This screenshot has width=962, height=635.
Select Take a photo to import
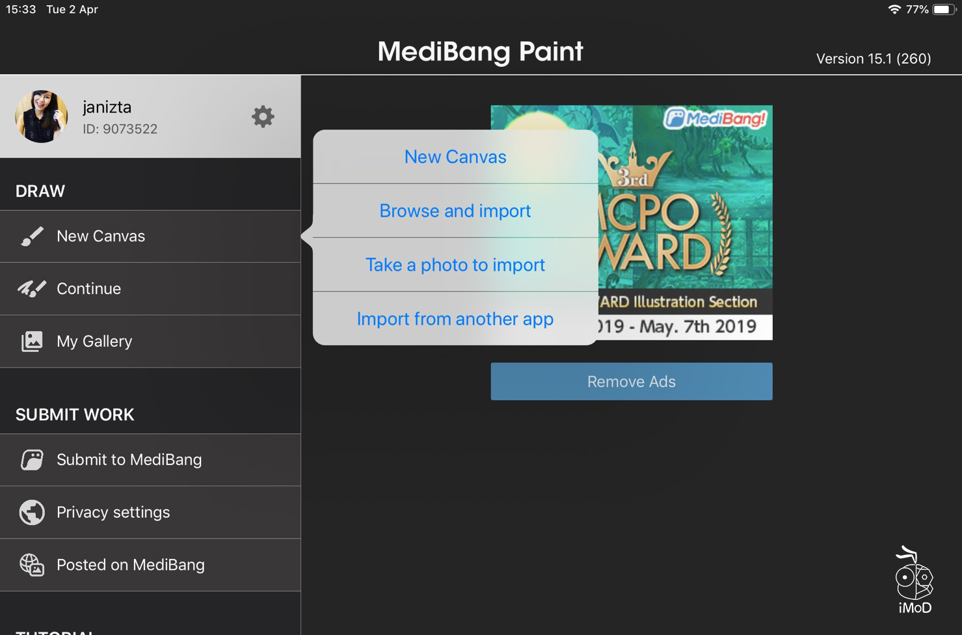click(x=455, y=265)
